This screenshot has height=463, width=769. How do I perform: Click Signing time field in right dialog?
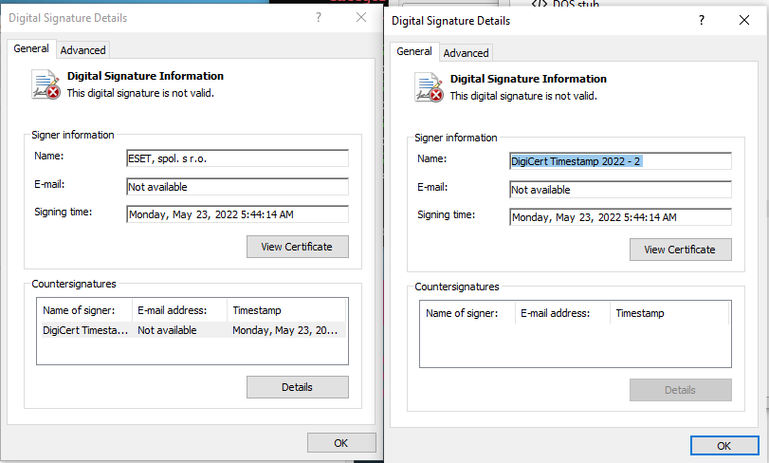click(x=620, y=217)
